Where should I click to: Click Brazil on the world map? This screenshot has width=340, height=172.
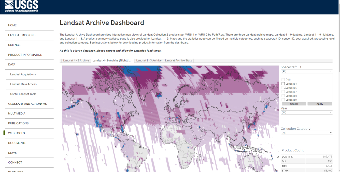tap(141, 153)
